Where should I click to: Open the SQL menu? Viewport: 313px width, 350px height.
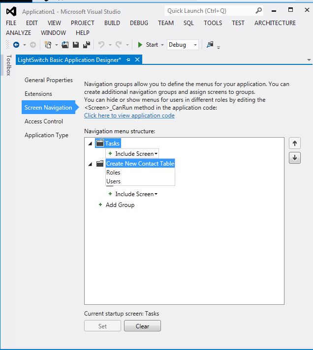(x=188, y=23)
